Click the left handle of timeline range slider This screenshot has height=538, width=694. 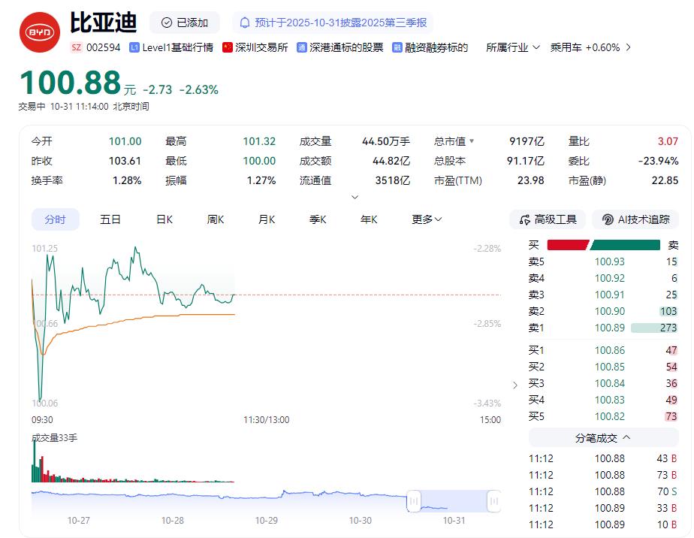point(414,501)
